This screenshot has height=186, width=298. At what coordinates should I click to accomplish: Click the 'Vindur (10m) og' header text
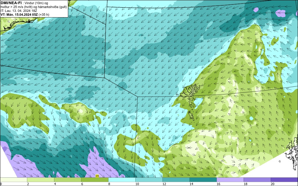36,3
